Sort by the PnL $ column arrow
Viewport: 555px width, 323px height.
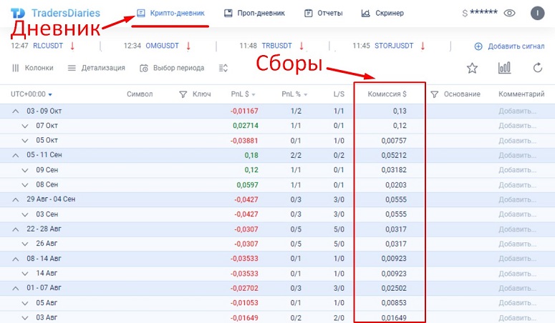pos(253,94)
